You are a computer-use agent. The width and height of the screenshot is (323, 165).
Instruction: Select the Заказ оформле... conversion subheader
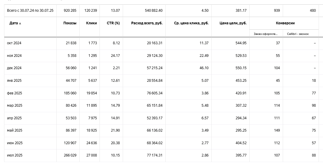[265, 34]
